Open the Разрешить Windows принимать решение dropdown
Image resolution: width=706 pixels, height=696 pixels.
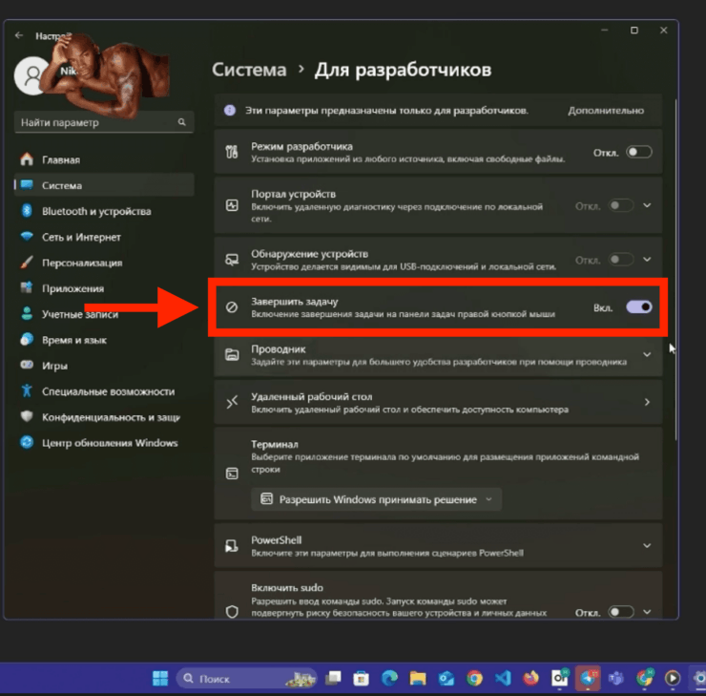point(377,498)
